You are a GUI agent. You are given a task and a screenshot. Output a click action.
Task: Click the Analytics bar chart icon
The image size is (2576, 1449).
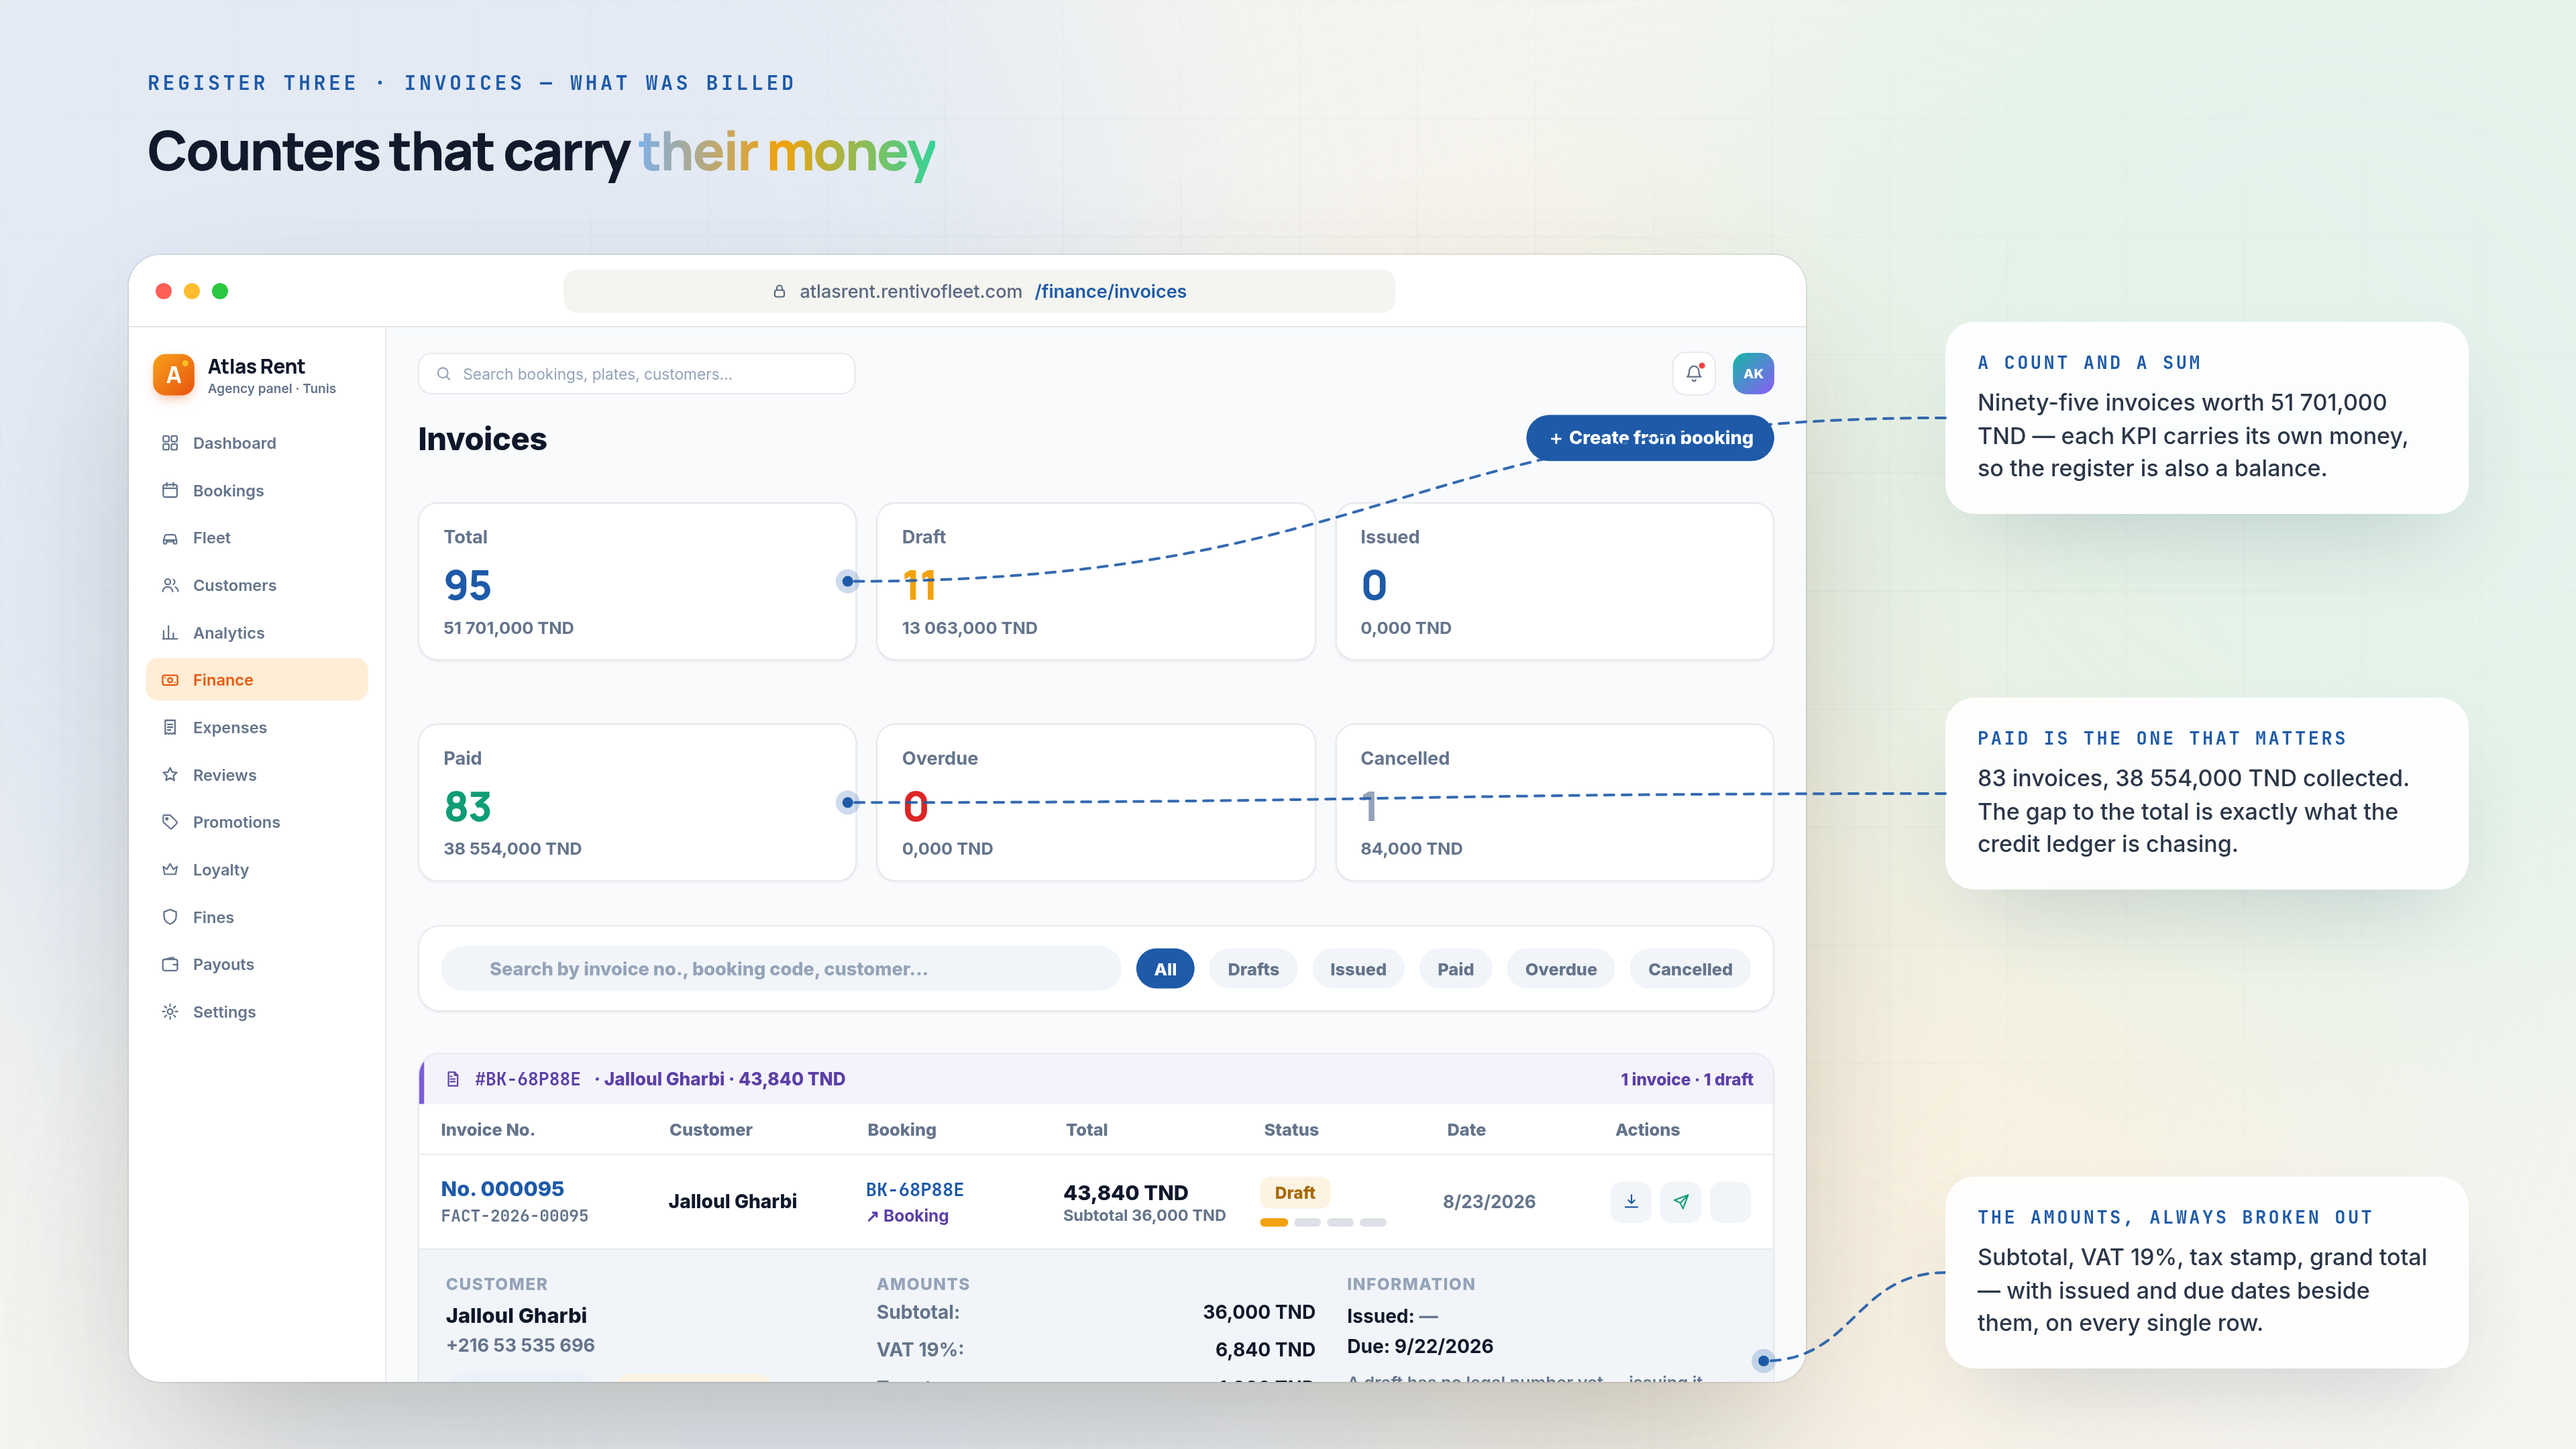pyautogui.click(x=170, y=633)
